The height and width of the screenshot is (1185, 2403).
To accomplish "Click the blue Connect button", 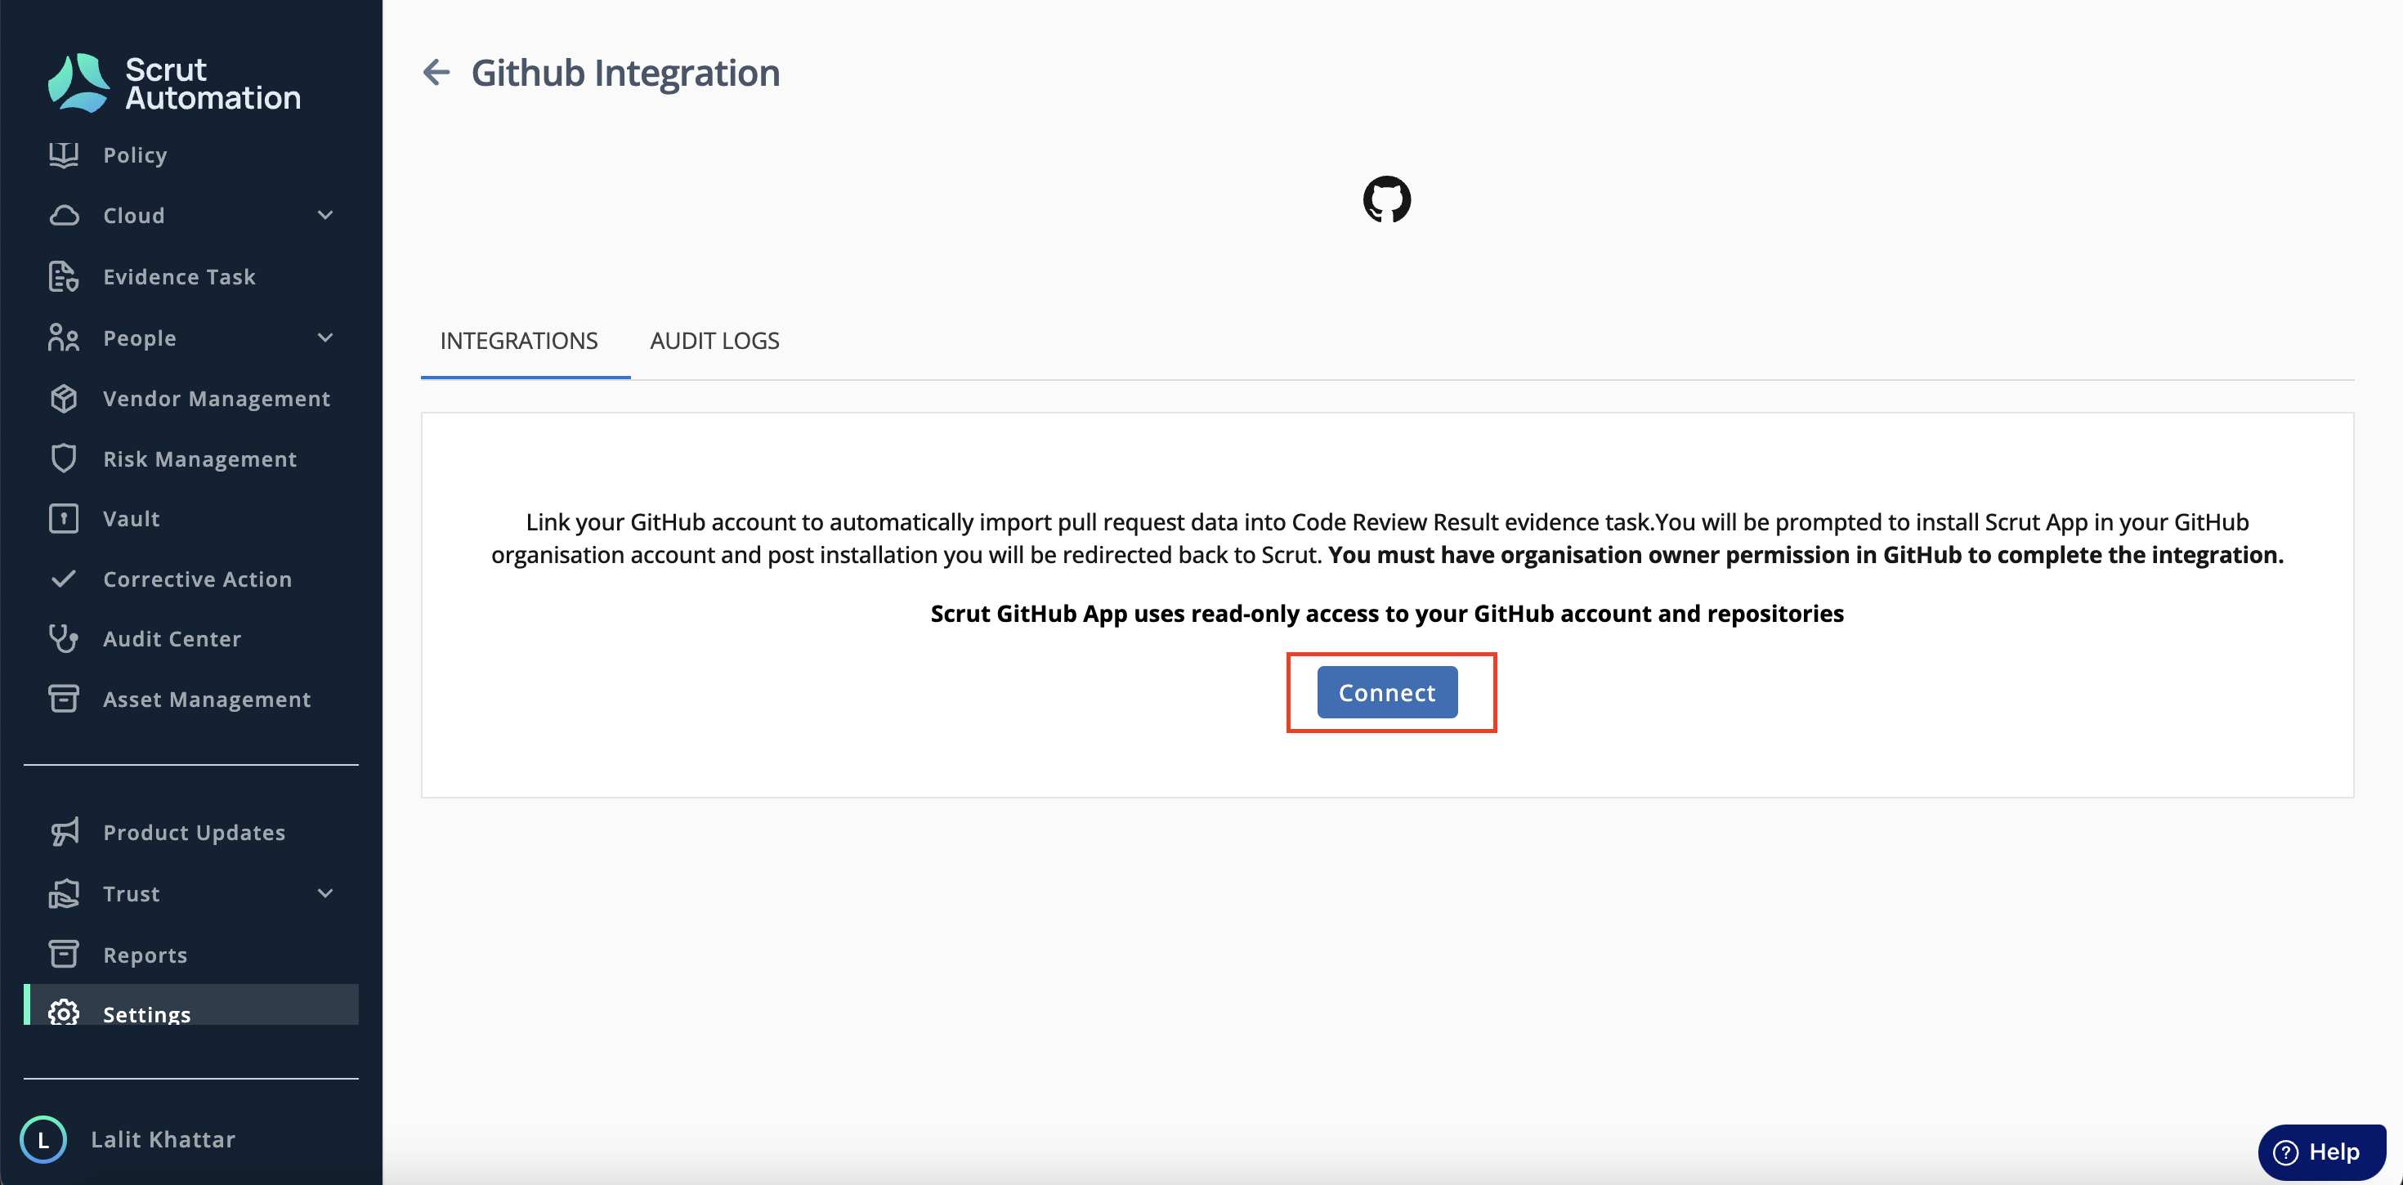I will [1387, 692].
